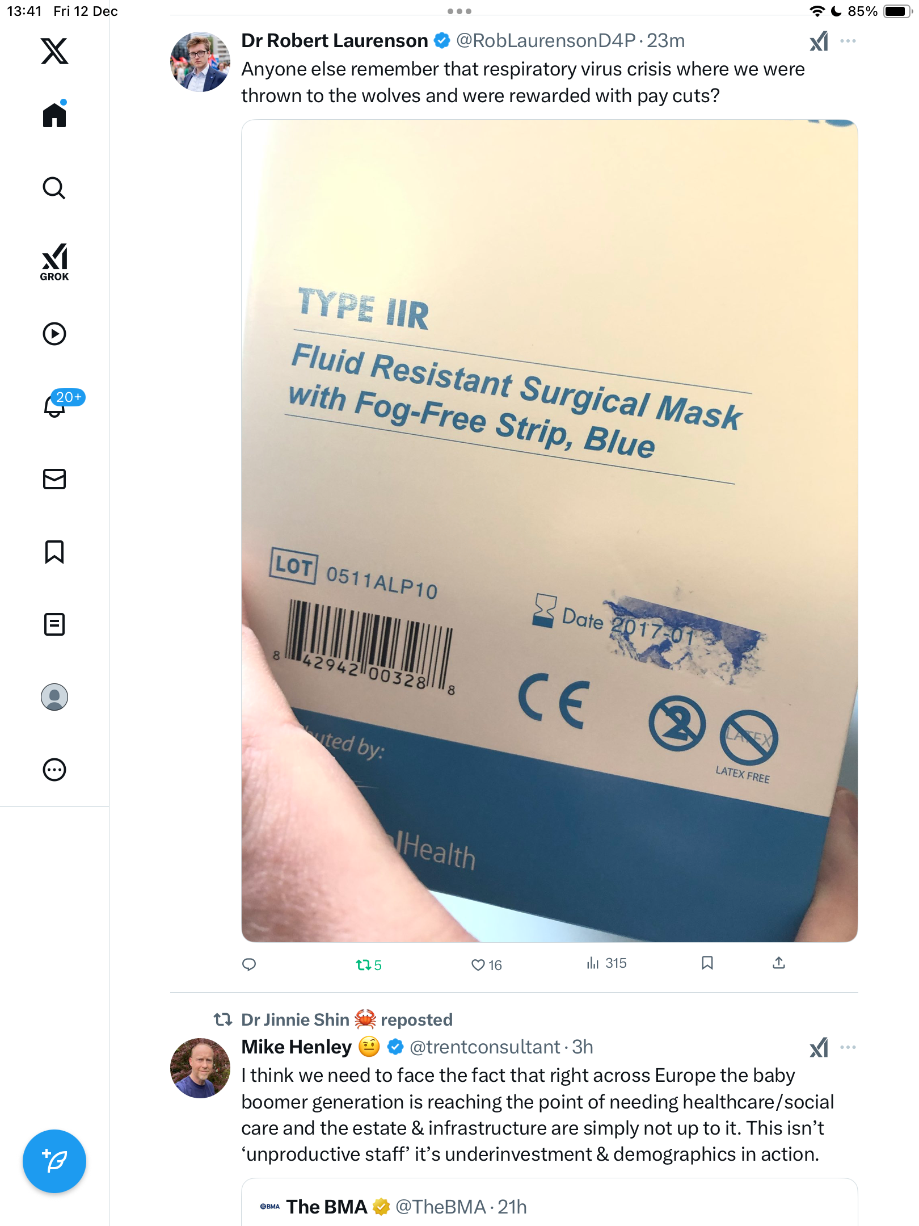The height and width of the screenshot is (1226, 919).
Task: Visit the @trentconsultant profile handle
Action: (485, 1047)
